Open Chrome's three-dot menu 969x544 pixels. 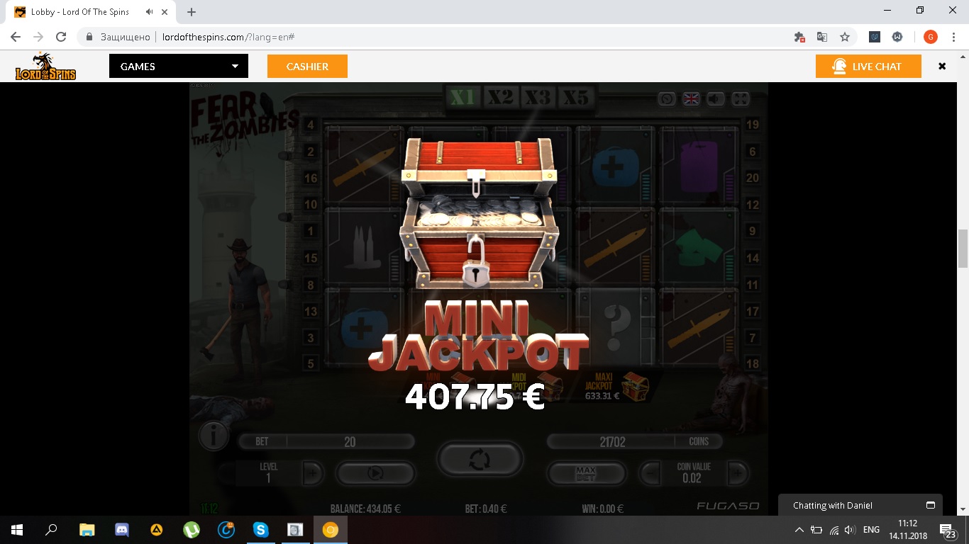click(x=953, y=37)
